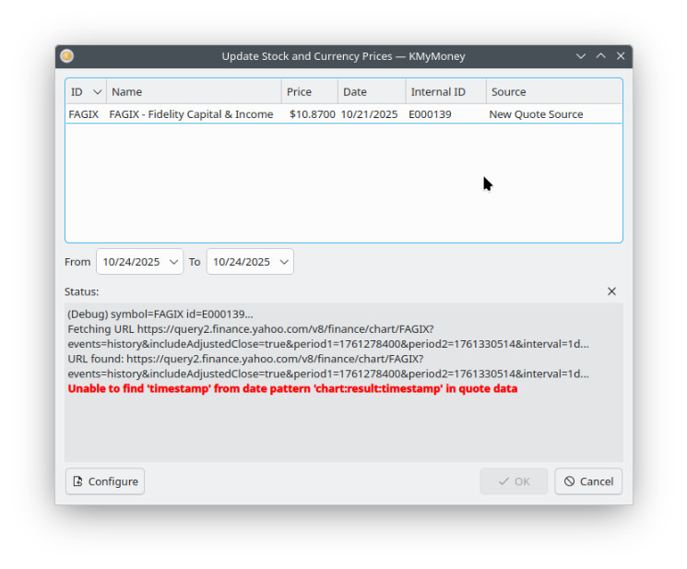
Task: Click the $10.8700 price cell
Action: coord(312,114)
